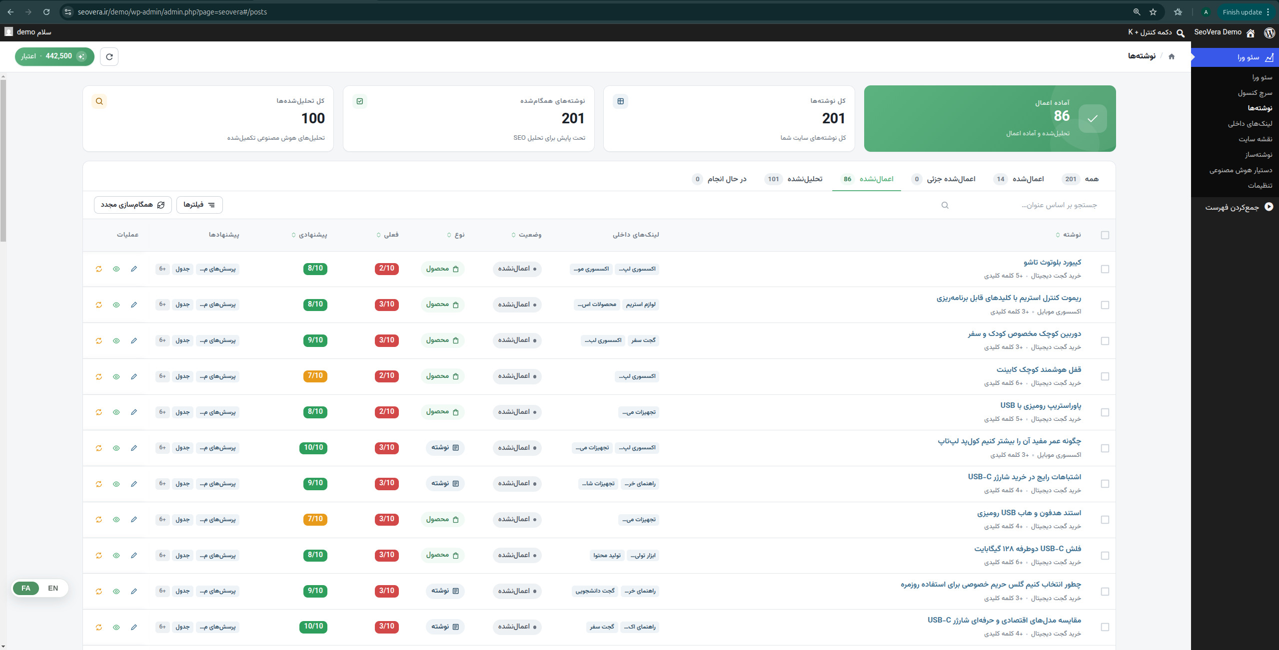1279x650 pixels.
Task: Click proposed score 10/10 green badge in چگونه عمر مفید row
Action: [x=313, y=448]
